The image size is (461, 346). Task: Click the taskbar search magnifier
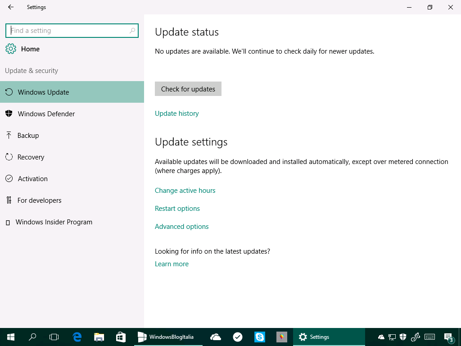click(x=32, y=337)
